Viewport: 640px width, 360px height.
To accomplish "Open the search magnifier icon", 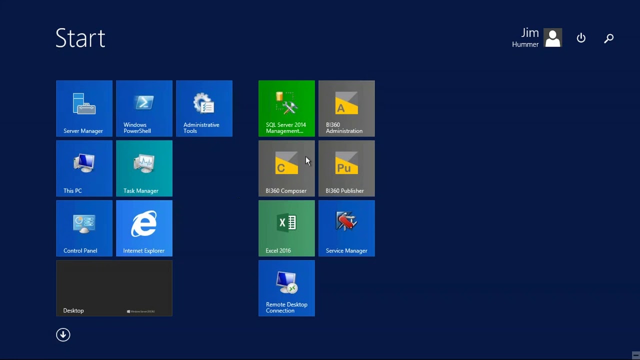I will tap(608, 38).
